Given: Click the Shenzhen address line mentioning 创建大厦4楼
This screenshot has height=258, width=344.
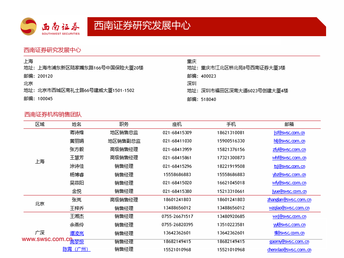Looking at the screenshot, I should 238,91.
